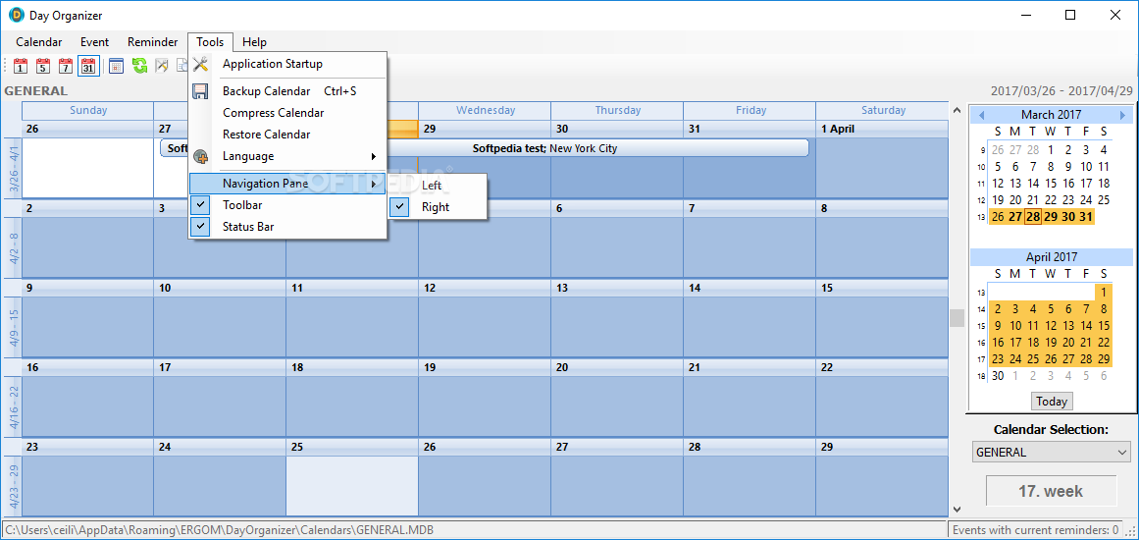Select the 4/9 - 15 week row label
Viewport: 1139px width, 540px height.
12,326
